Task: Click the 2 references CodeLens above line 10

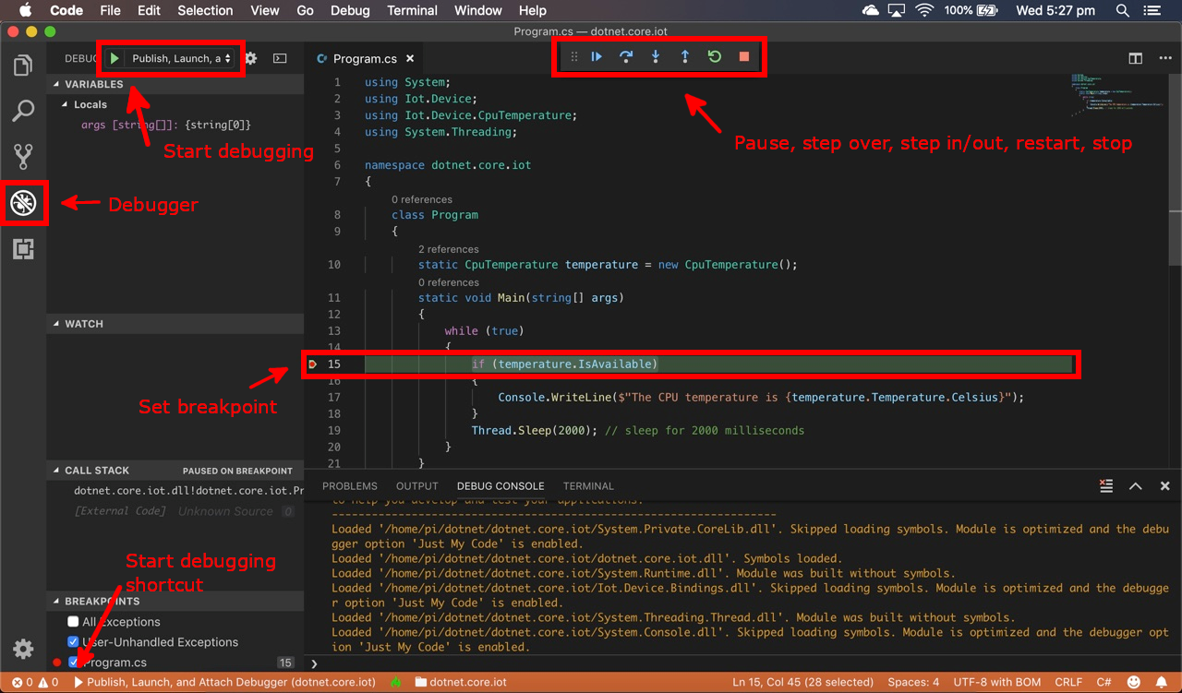Action: tap(448, 249)
